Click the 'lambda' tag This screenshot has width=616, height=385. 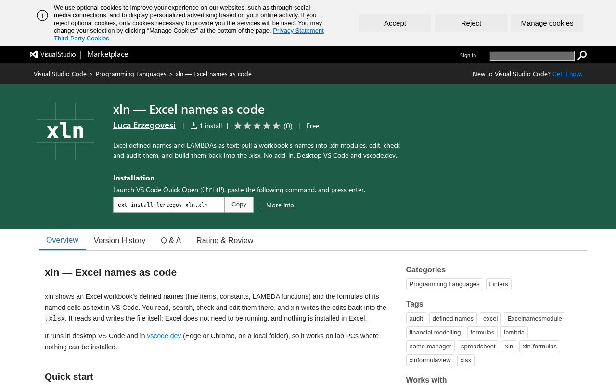coord(514,333)
